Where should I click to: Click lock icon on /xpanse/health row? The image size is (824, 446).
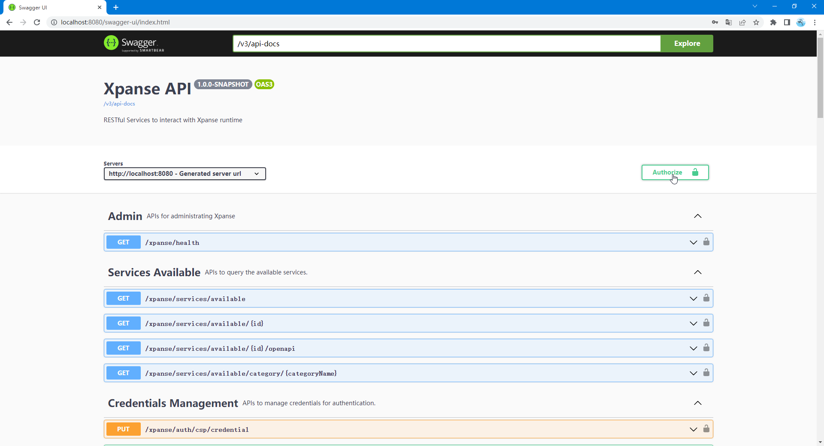(706, 242)
